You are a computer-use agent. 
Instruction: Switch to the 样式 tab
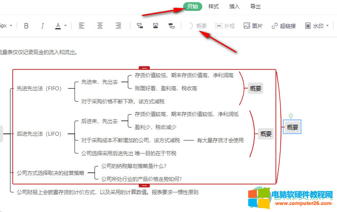(x=214, y=7)
